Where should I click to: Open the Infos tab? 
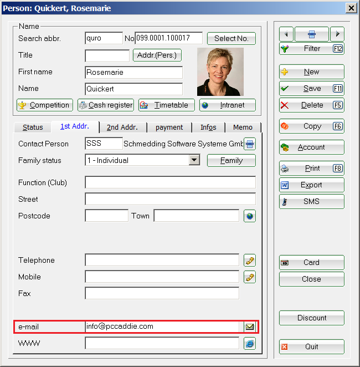click(208, 128)
